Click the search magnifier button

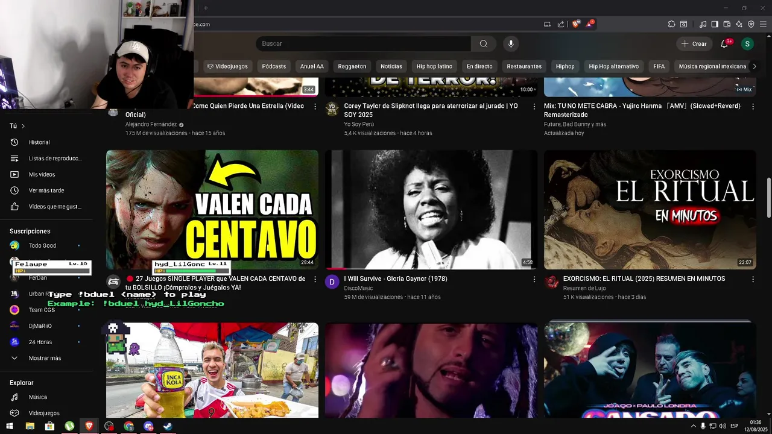tap(483, 43)
